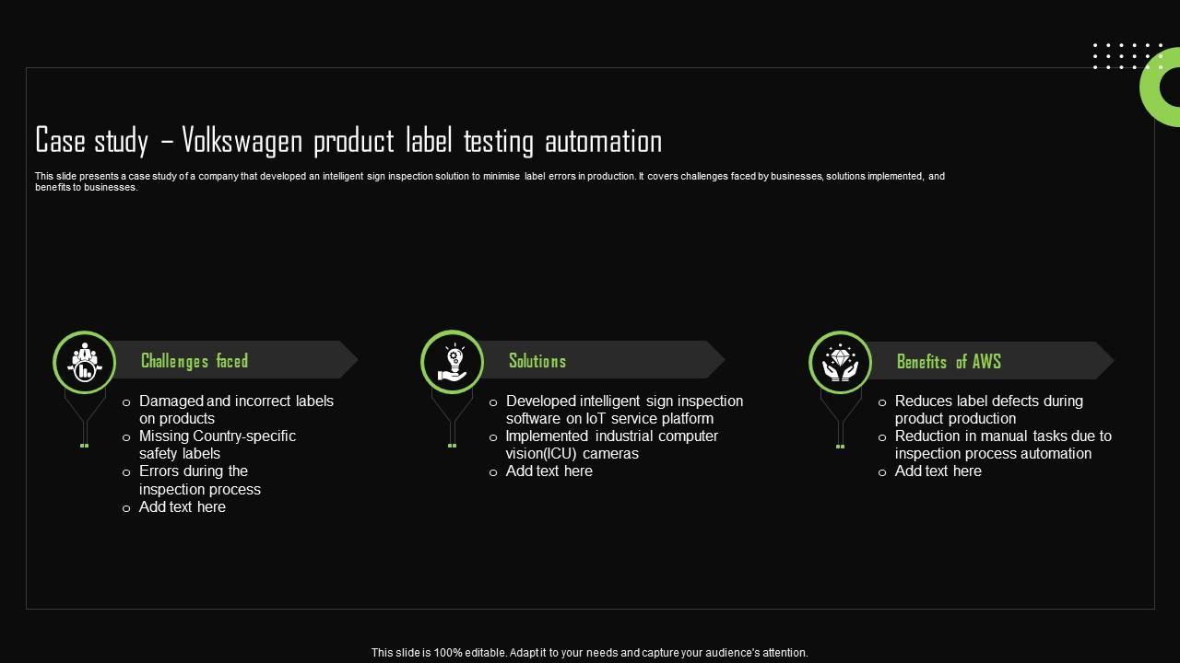This screenshot has width=1180, height=663.
Task: Click the Solutions lightbulb hand icon
Action: point(452,362)
